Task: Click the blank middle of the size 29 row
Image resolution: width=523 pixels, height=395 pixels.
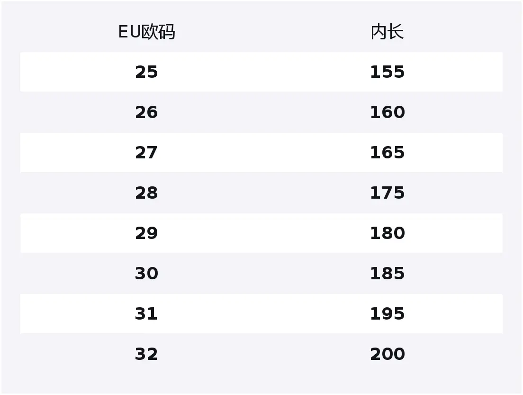Action: pos(265,233)
